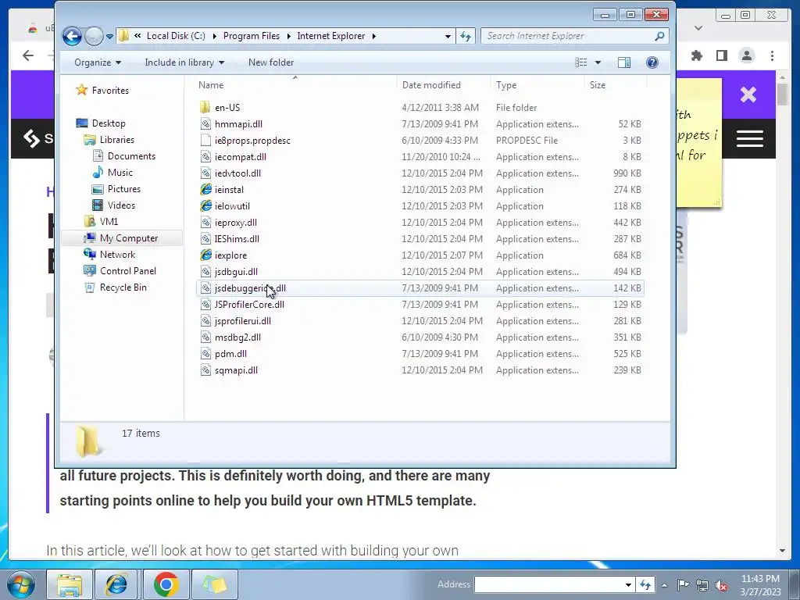Sort by Name column header

coord(295,84)
